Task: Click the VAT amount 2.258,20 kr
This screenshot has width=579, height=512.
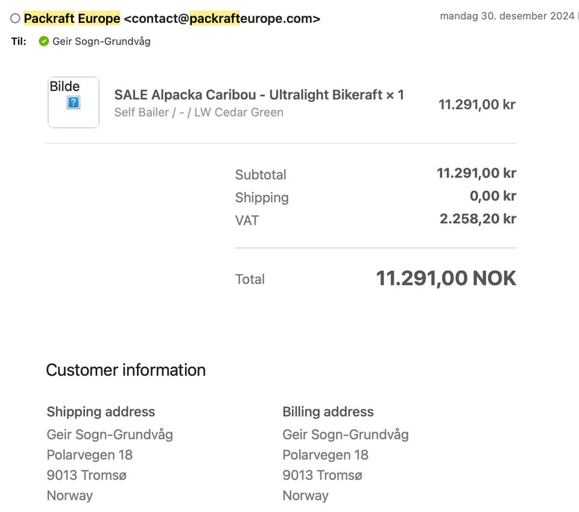Action: click(478, 219)
